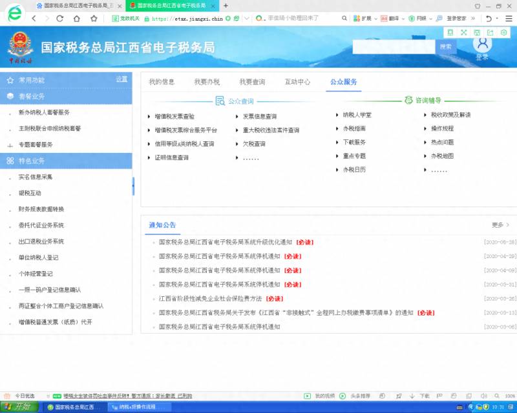
Task: Click the site search input field
Action: pyautogui.click(x=394, y=46)
